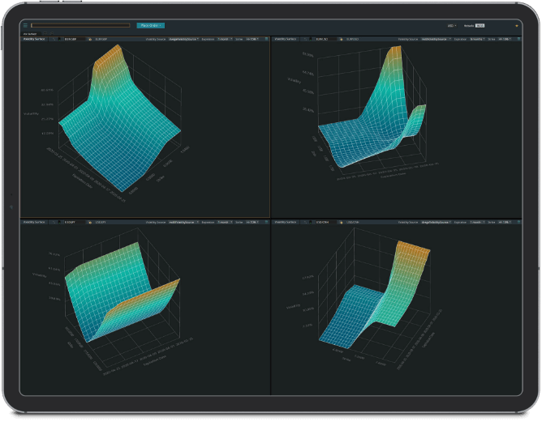The image size is (542, 430).
Task: Click the Place Order button
Action: 150,25
